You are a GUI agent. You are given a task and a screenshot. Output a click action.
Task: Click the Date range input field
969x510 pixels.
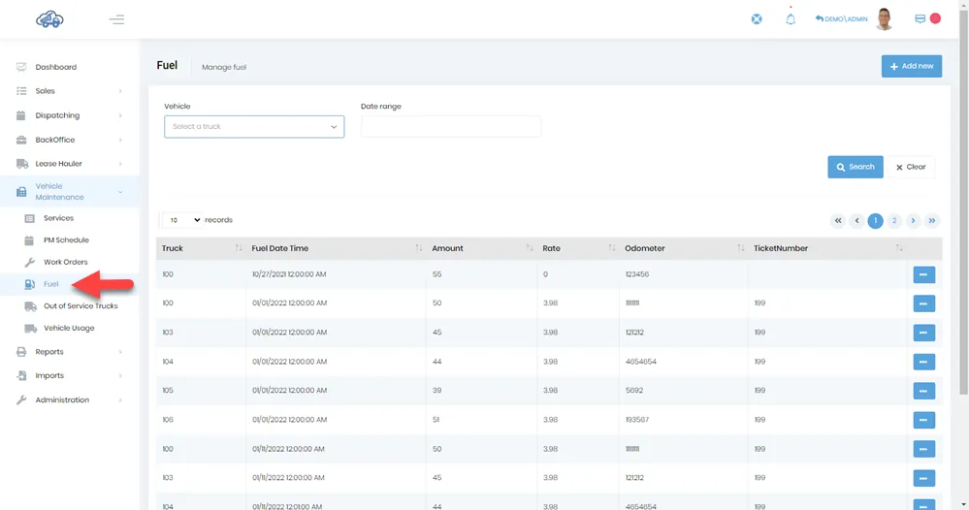450,127
